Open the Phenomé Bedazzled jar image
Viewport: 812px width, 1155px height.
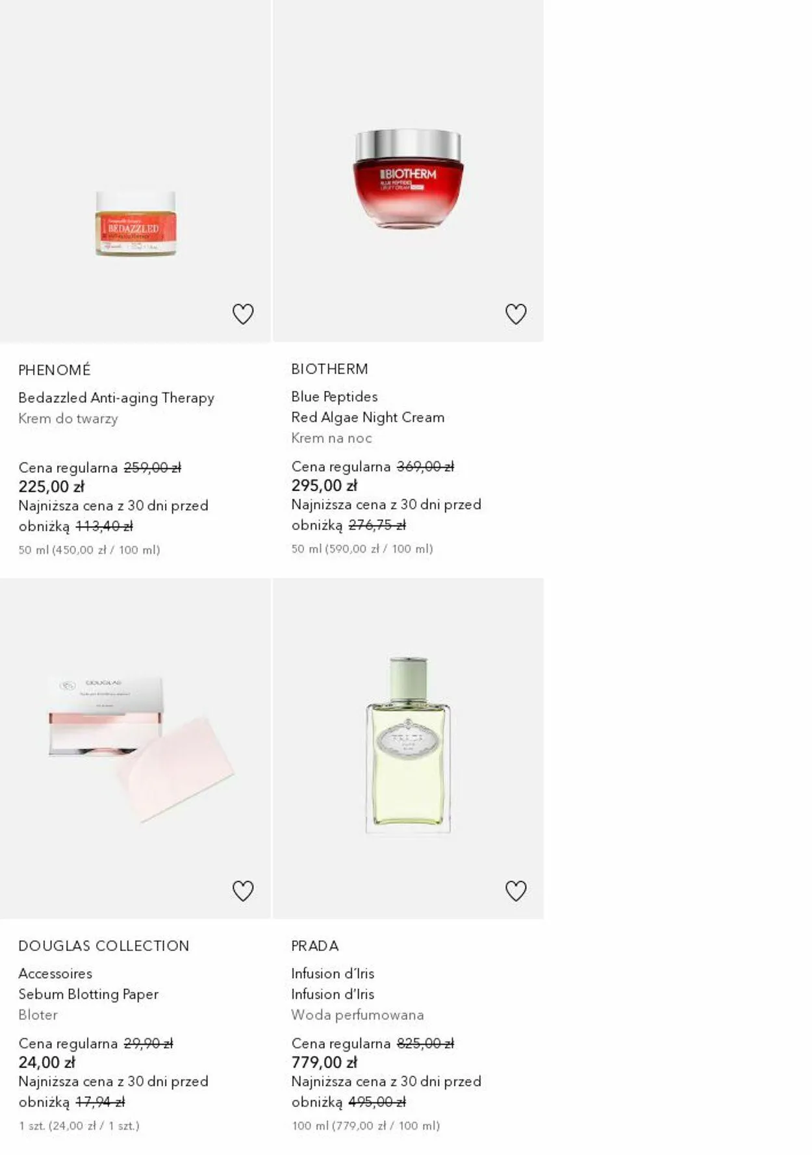[x=136, y=223]
